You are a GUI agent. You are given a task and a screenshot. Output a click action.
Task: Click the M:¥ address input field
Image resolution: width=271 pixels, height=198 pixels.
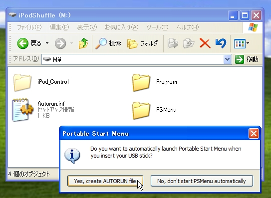[x=132, y=59]
